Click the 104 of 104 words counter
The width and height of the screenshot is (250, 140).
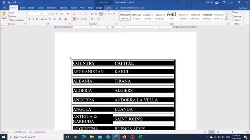(19, 132)
